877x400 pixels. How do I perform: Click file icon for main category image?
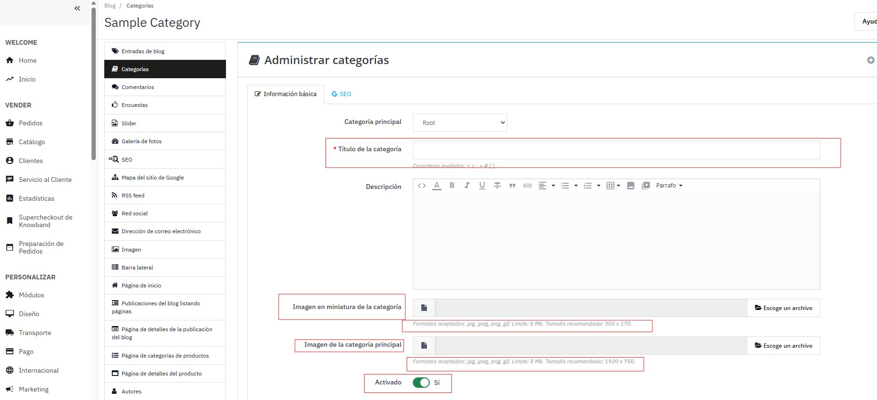click(x=424, y=345)
